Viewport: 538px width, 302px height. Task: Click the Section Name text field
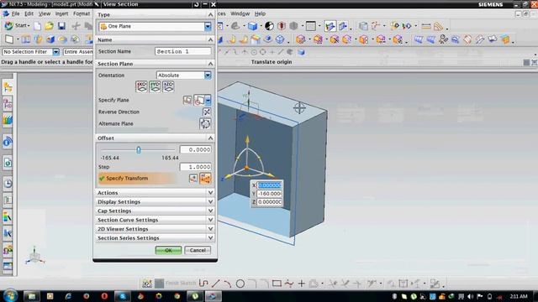(183, 51)
